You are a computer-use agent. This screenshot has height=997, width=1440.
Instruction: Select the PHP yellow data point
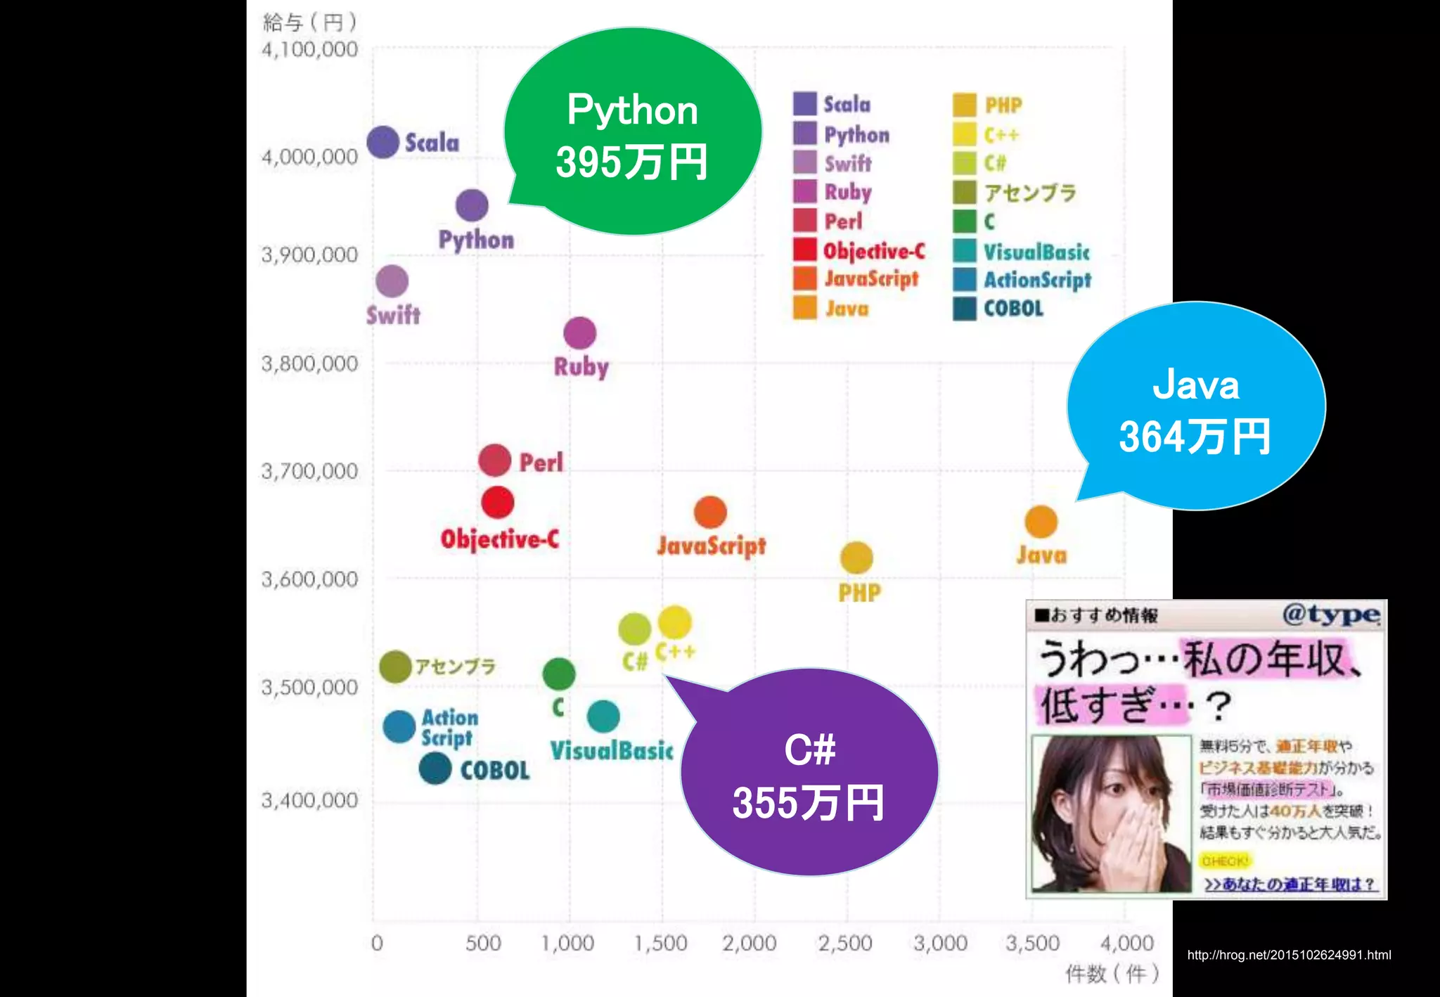pyautogui.click(x=856, y=558)
